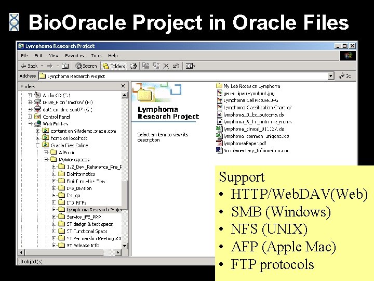Click the Go button
Image resolution: width=374 pixels, height=281 pixels.
(345, 76)
